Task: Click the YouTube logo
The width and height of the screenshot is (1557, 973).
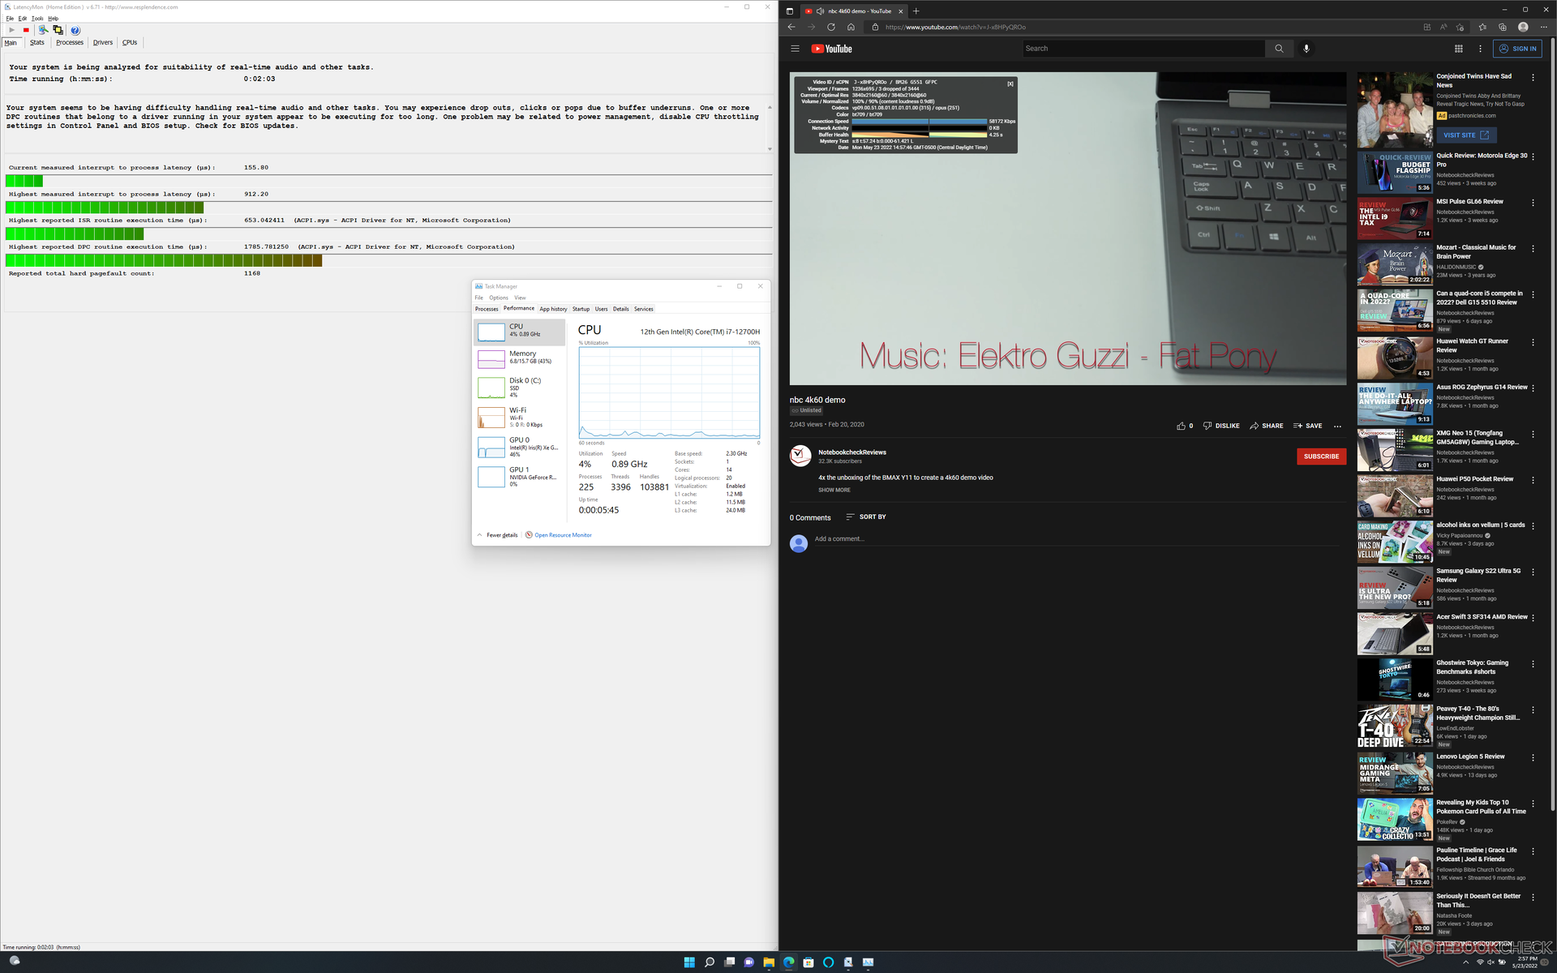Action: pyautogui.click(x=832, y=49)
